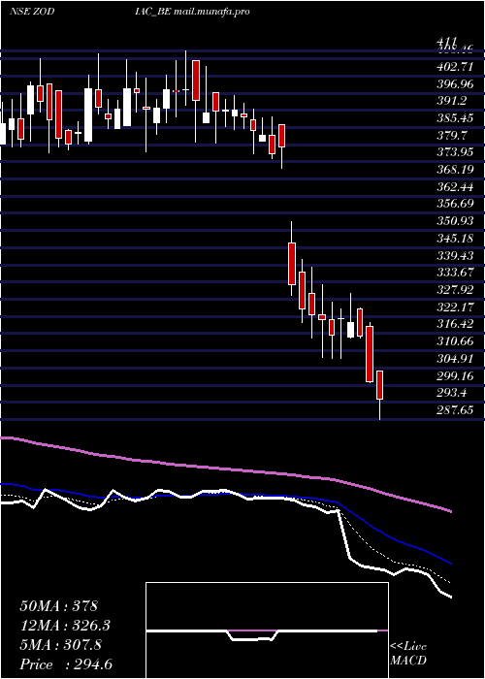485x679 pixels.
Task: Click the 310.66 price axis label
Action: coord(455,340)
